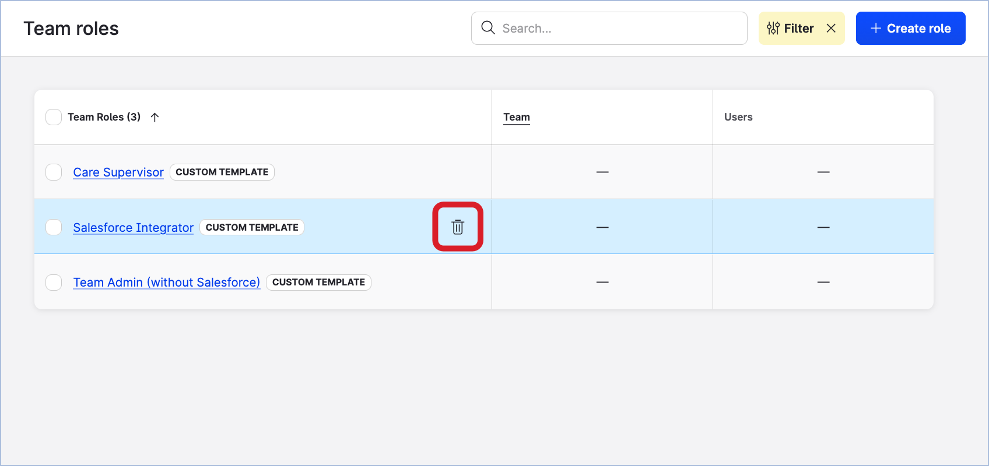Image resolution: width=989 pixels, height=466 pixels.
Task: Delete the Salesforce Integrator role via trash icon
Action: [458, 227]
